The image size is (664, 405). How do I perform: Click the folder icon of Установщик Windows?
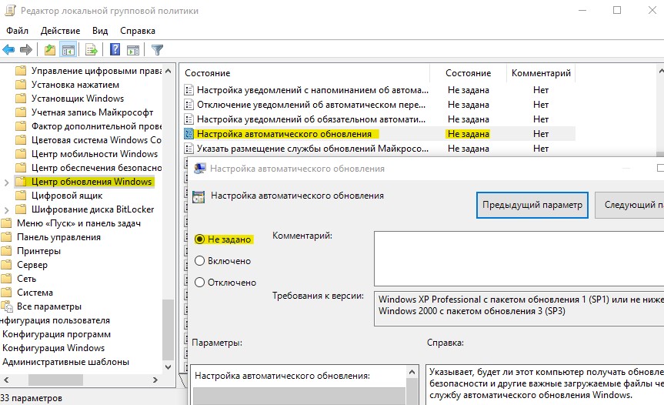tap(20, 99)
